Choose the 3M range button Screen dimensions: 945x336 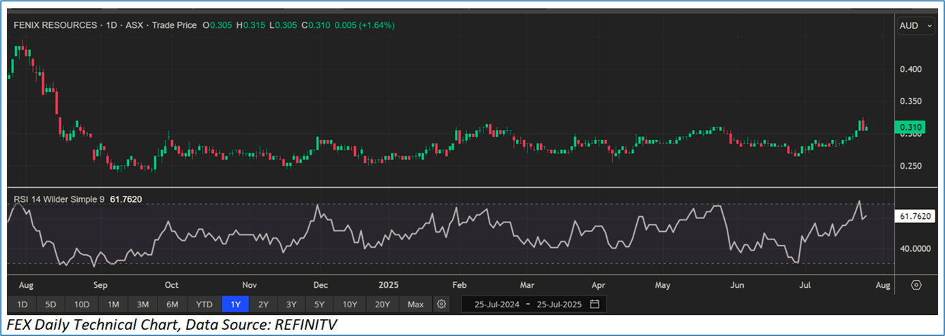(x=142, y=304)
